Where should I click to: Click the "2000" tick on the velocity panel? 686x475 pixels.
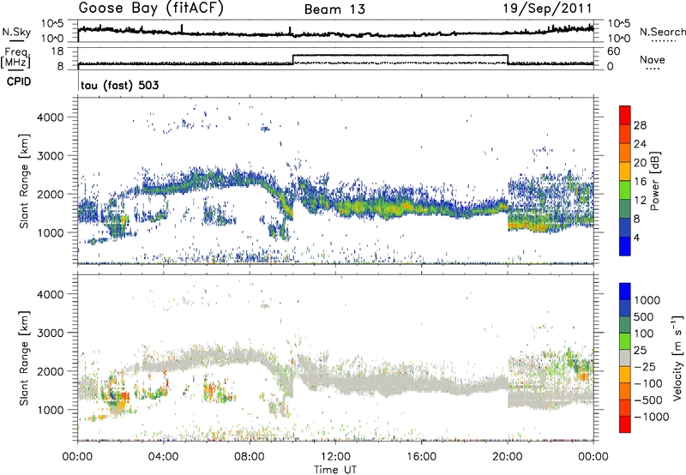point(51,371)
